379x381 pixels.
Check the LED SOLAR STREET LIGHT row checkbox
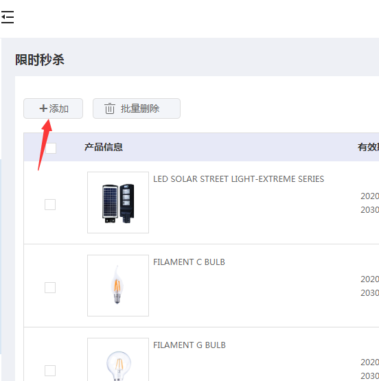pos(50,205)
